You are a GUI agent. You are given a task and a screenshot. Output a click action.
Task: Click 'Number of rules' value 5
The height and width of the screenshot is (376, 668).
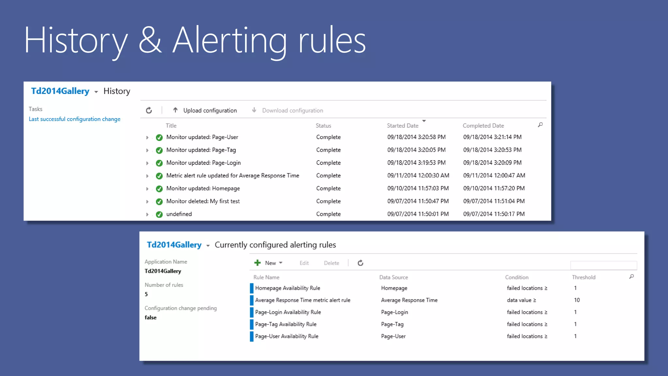(146, 294)
